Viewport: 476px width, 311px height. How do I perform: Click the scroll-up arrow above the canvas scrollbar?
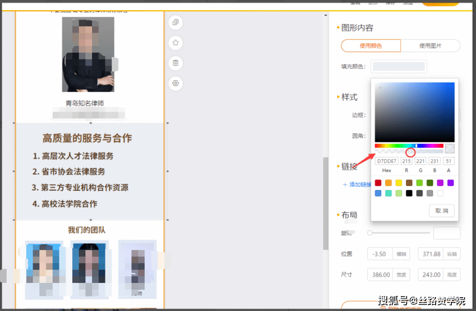pyautogui.click(x=326, y=15)
